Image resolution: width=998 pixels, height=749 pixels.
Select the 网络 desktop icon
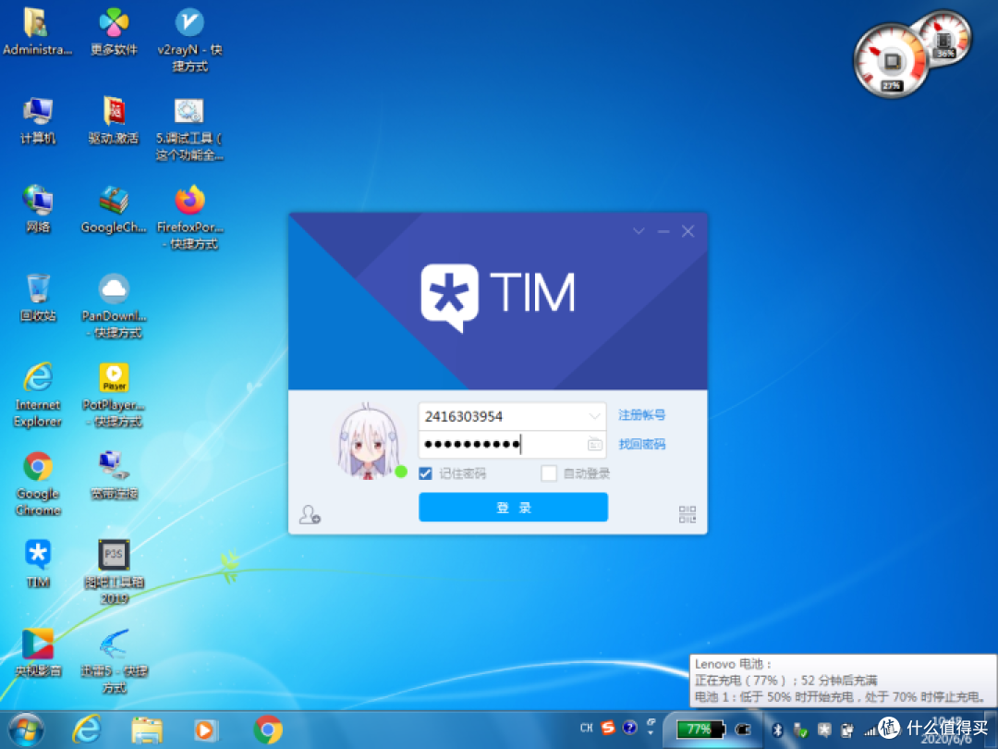(38, 209)
